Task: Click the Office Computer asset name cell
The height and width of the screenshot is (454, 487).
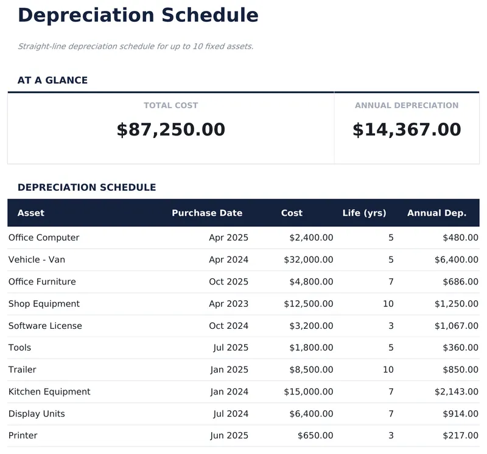Action: [44, 238]
